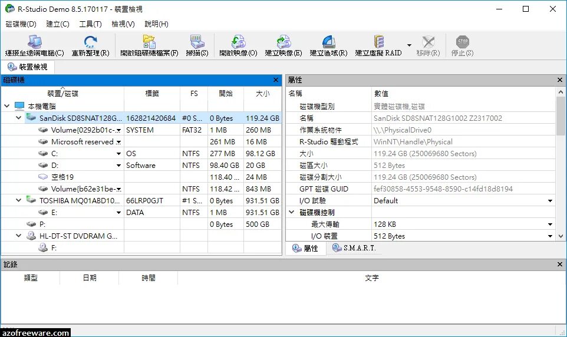The height and width of the screenshot is (337, 567).
Task: Click the 標籤 column header
Action: (x=152, y=93)
